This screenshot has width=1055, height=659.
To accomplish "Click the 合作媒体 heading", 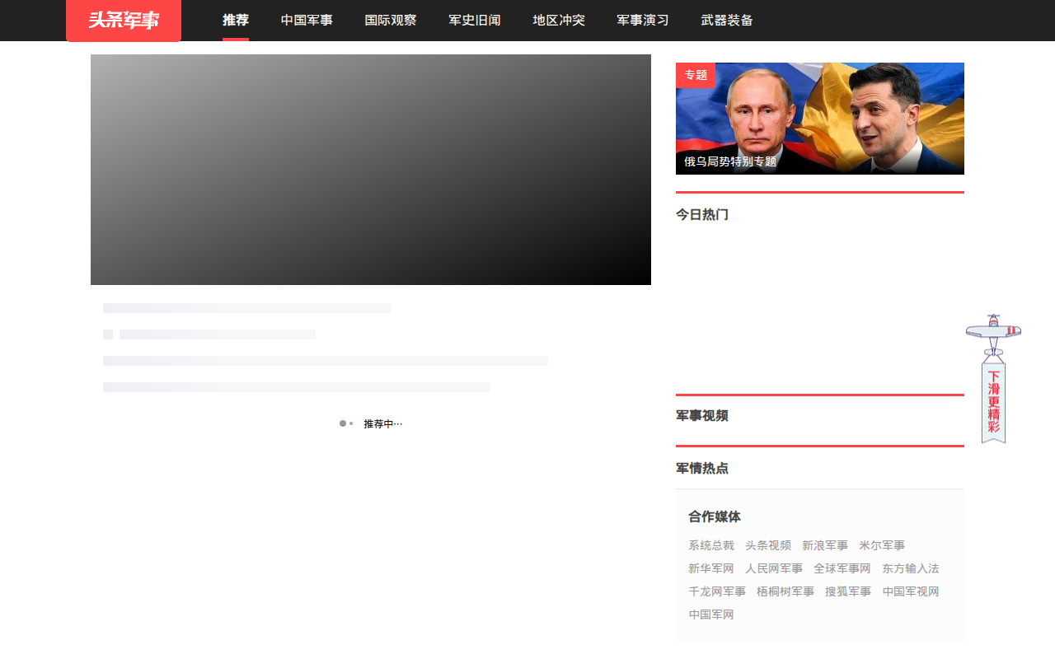I will 715,516.
